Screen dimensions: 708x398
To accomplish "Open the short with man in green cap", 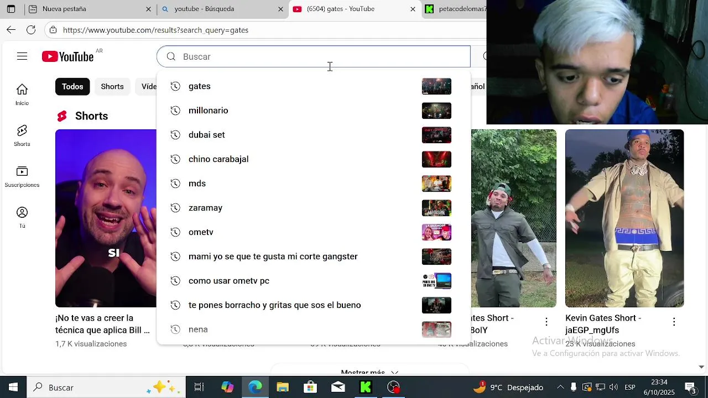I will click(514, 218).
